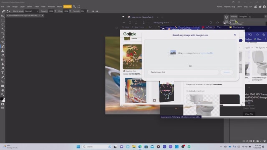
Task: Select the Hand tool
Action: [3, 90]
